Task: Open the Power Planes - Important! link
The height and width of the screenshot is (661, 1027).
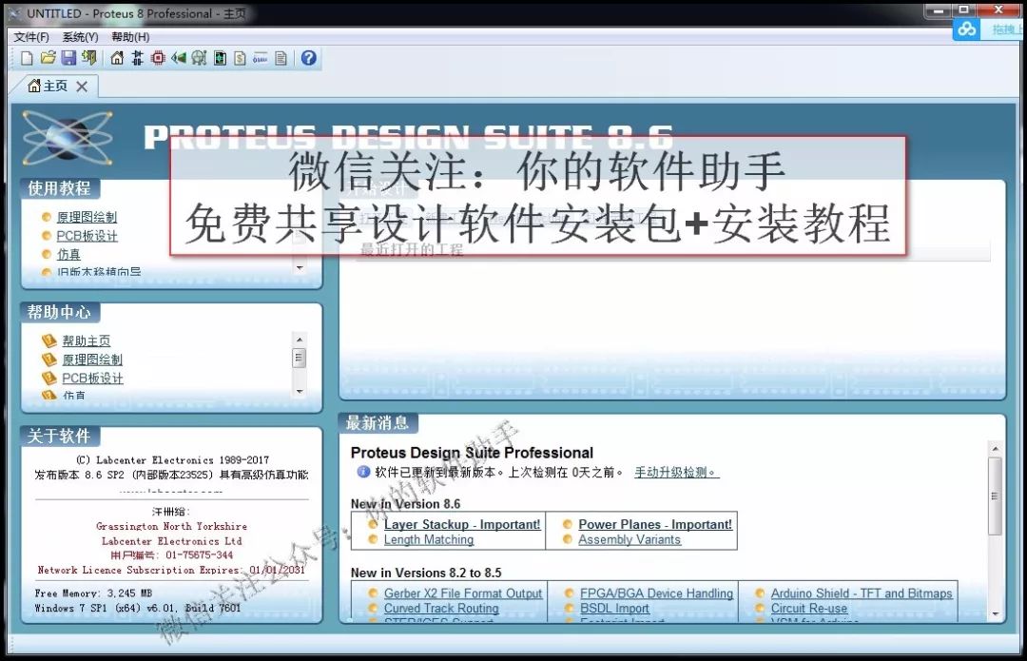Action: pos(655,525)
